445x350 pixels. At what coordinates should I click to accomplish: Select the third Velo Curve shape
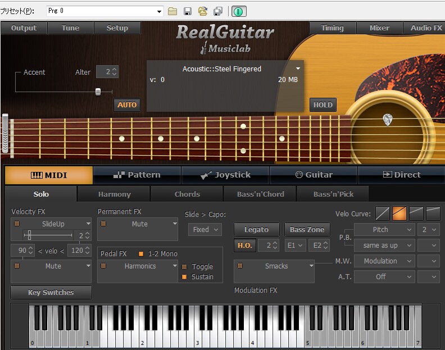[x=416, y=213]
